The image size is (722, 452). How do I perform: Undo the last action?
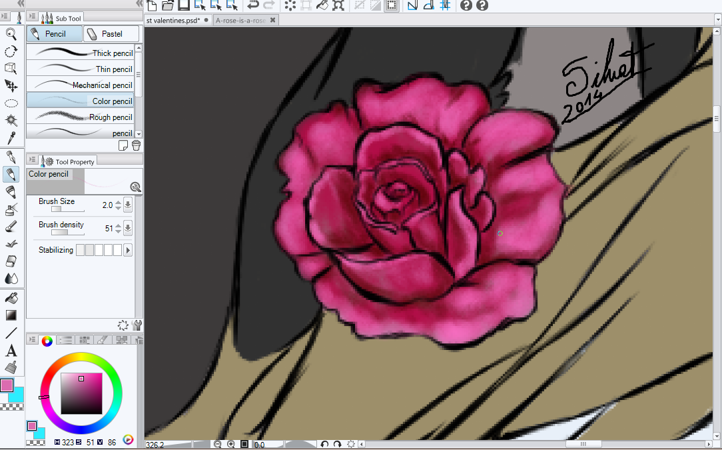click(253, 5)
